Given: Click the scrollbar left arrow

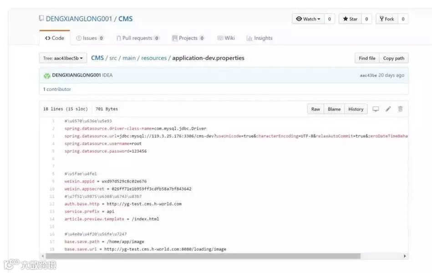Looking at the screenshot, I should (43, 256).
